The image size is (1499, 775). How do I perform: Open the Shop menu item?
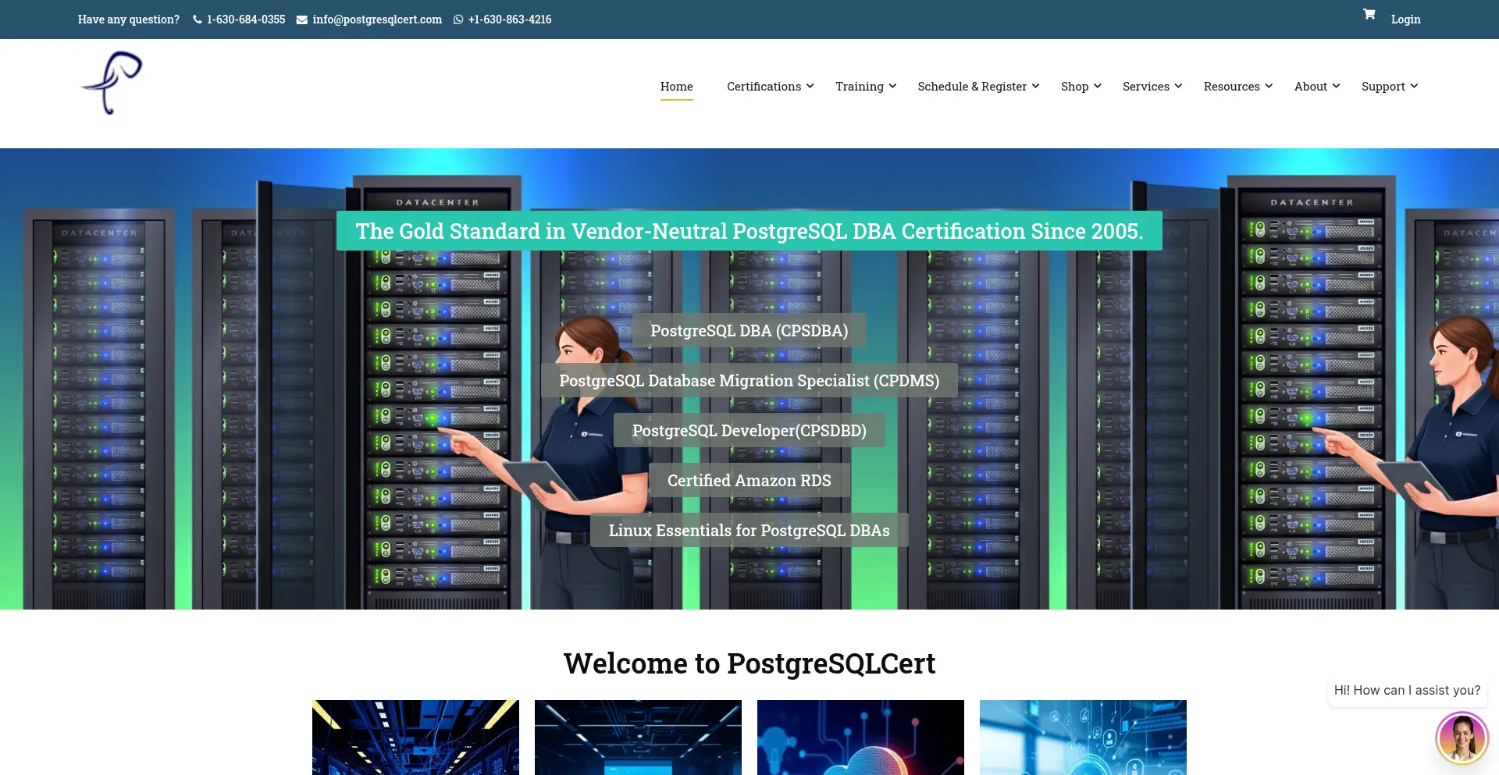1074,87
